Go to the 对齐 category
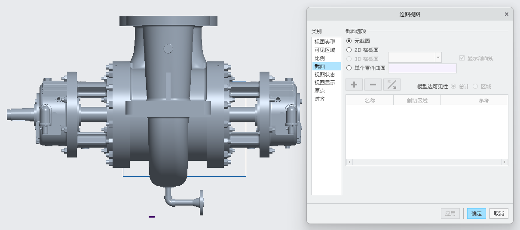Screen dimensions: 520x230 pos(320,99)
